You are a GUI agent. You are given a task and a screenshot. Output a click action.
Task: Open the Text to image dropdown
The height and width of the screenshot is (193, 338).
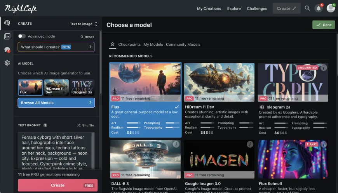(84, 24)
